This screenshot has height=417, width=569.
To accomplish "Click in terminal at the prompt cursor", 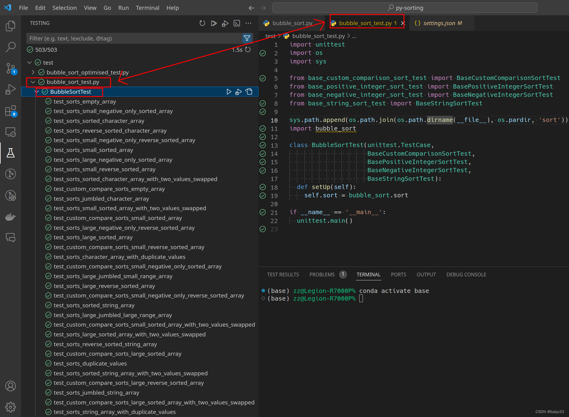I will [x=361, y=298].
